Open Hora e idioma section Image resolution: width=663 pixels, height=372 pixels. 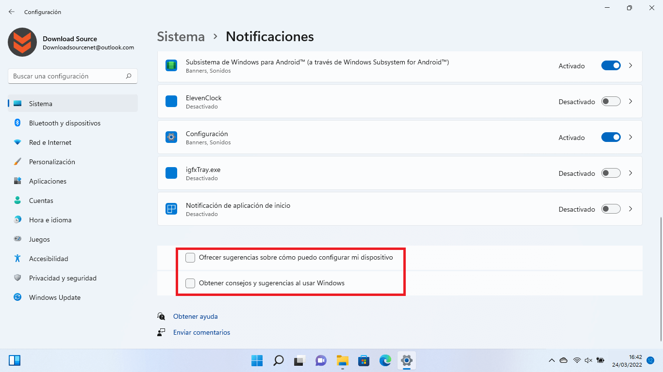tap(73, 220)
